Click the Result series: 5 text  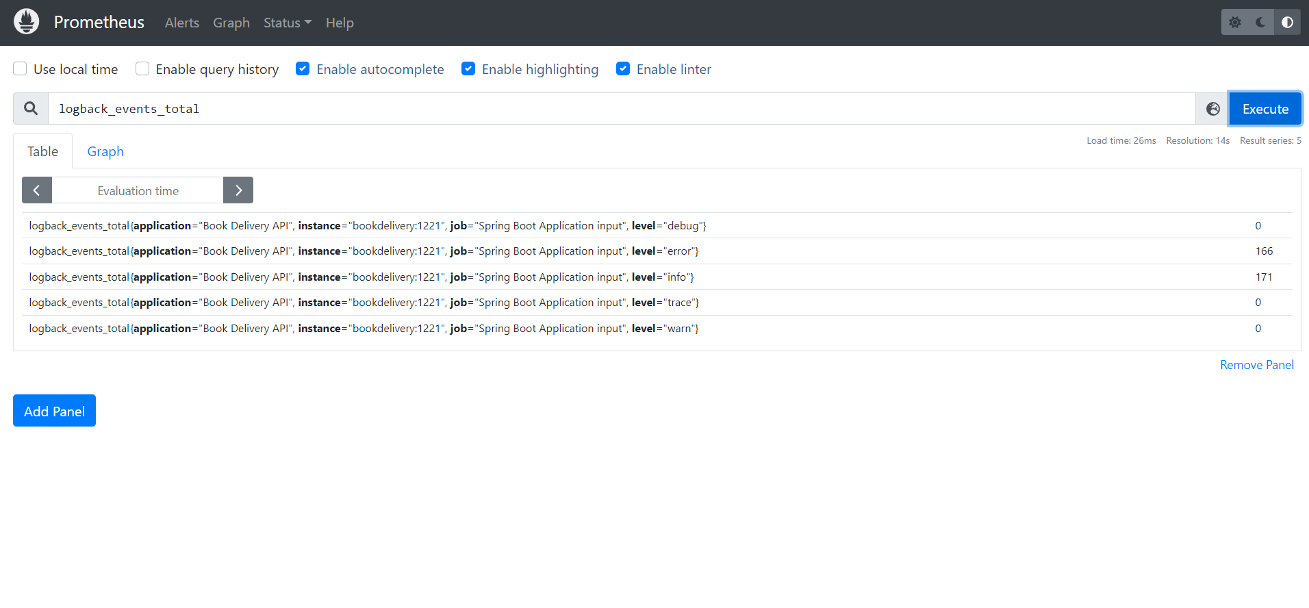point(1271,140)
